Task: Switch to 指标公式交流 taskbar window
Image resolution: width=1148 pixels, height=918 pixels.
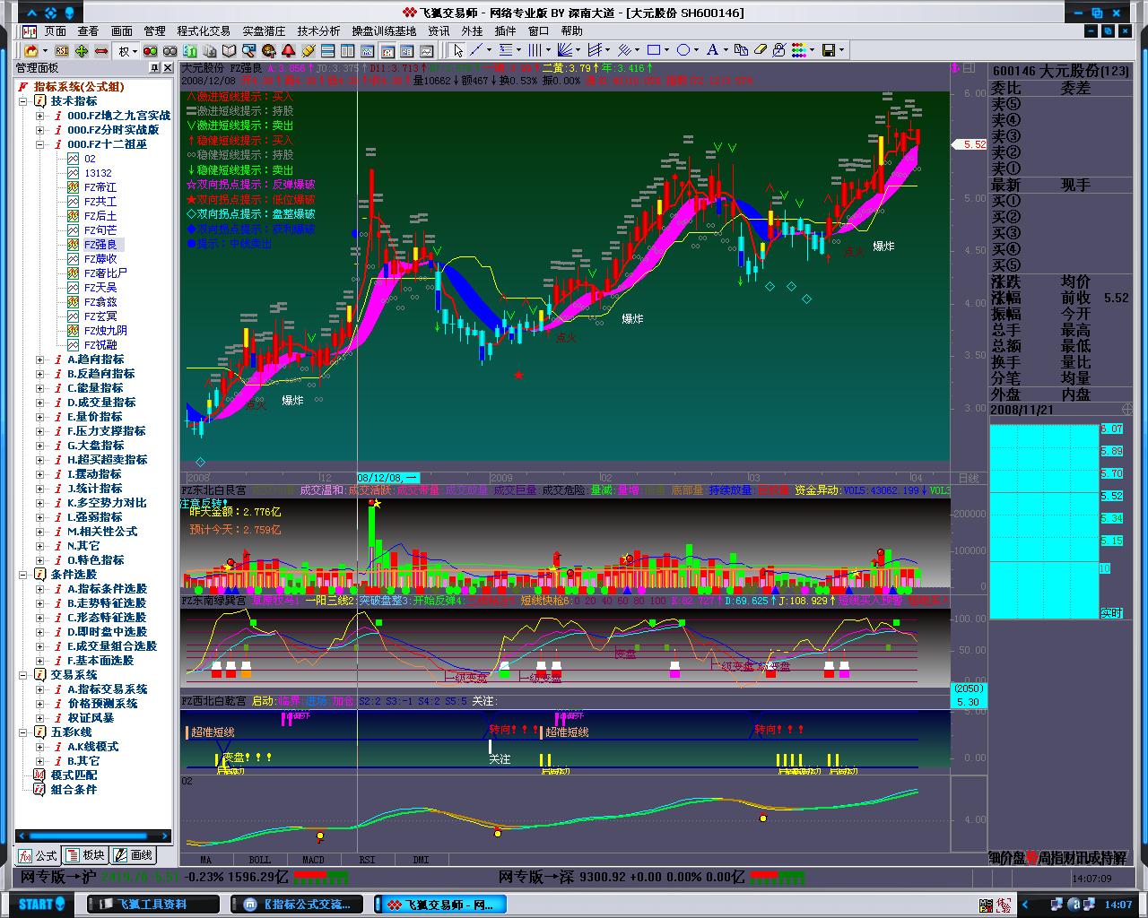Action: tap(297, 904)
